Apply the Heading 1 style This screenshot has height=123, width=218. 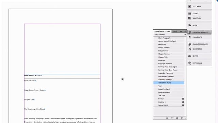169,102
